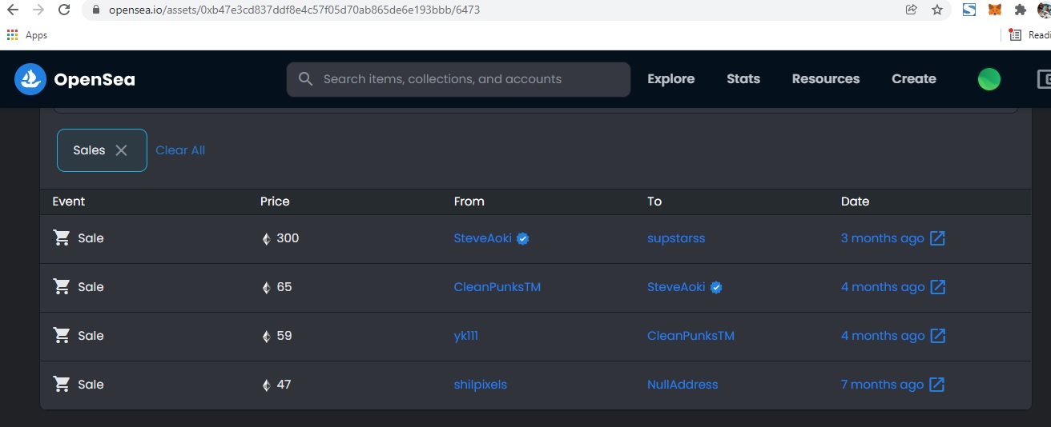
Task: Open external link for 47 ETH sale
Action: click(937, 385)
